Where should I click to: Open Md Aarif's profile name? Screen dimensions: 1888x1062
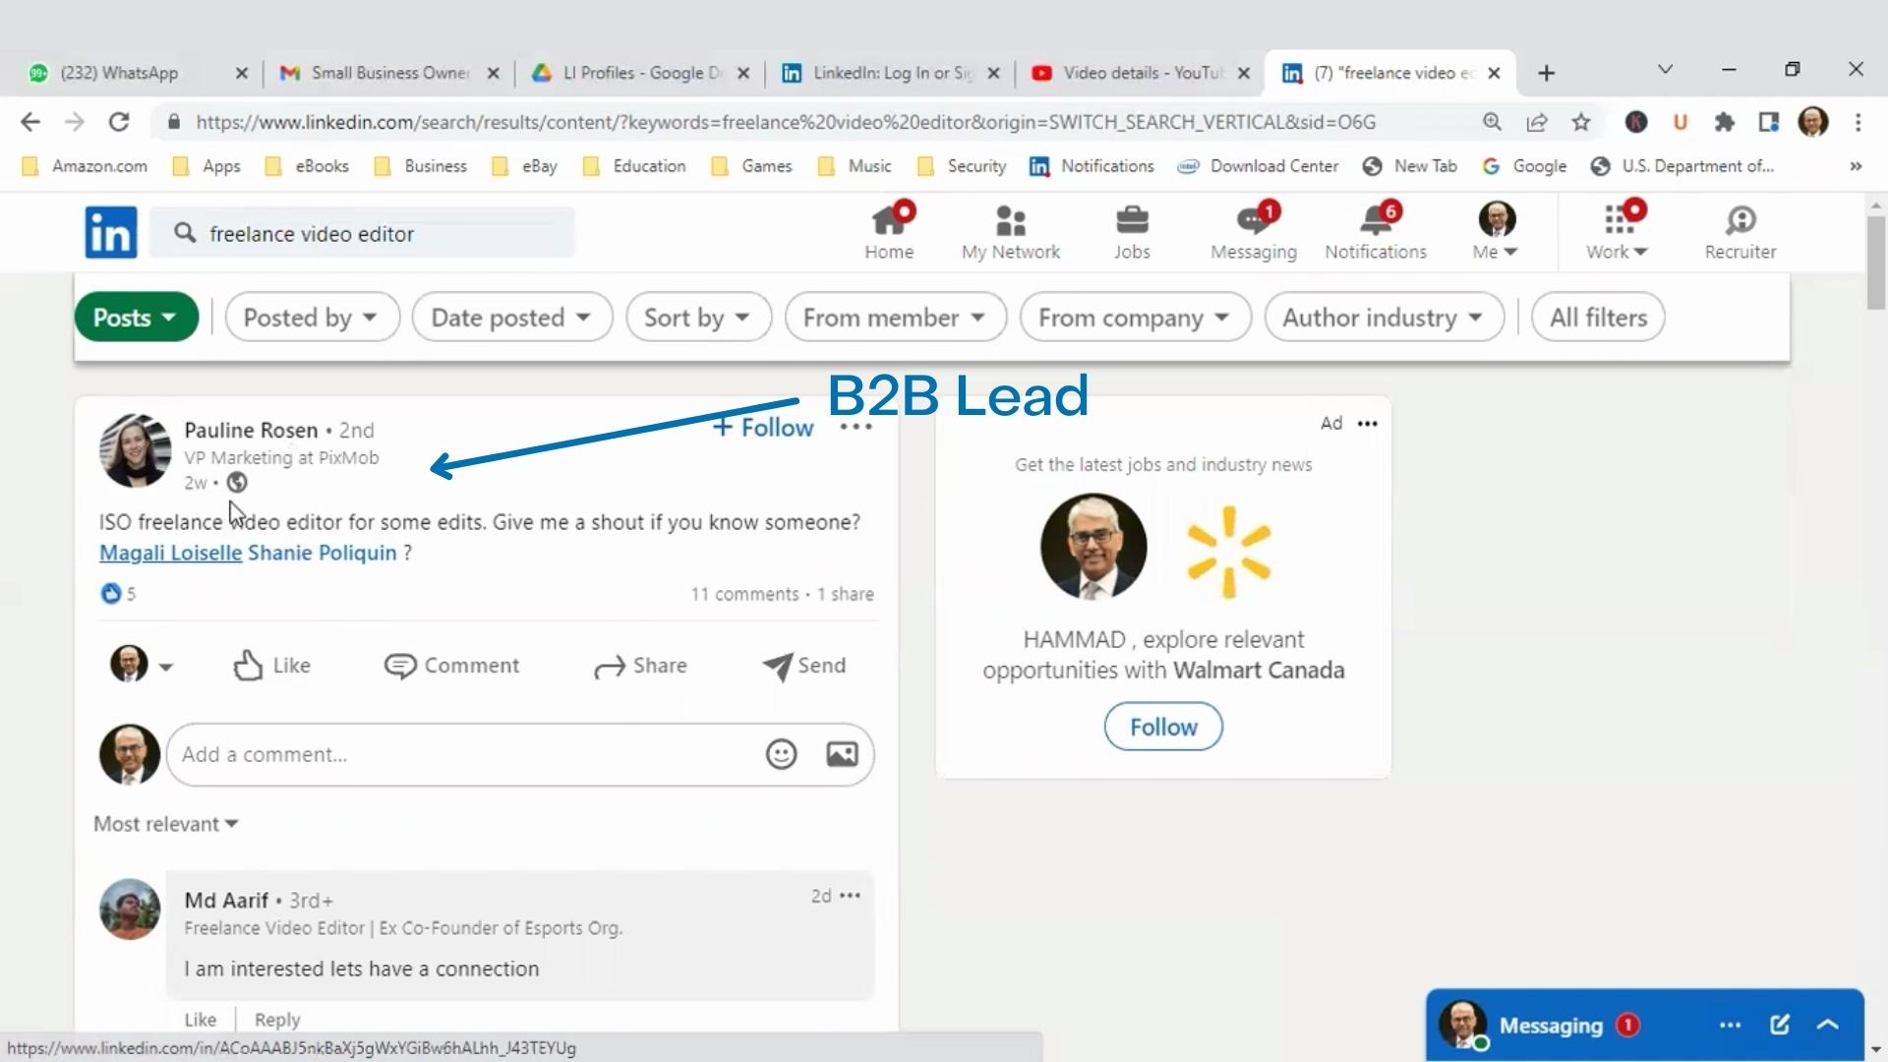pos(226,900)
